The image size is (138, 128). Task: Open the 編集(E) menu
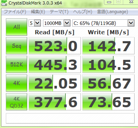[x=38, y=12]
